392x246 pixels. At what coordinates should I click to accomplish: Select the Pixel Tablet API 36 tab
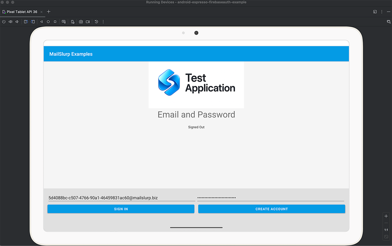coord(20,12)
